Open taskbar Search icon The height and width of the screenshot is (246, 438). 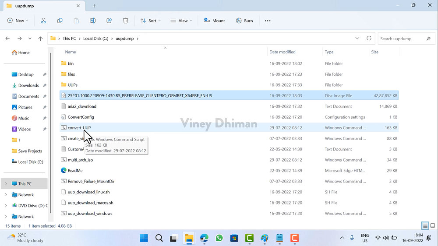159,238
